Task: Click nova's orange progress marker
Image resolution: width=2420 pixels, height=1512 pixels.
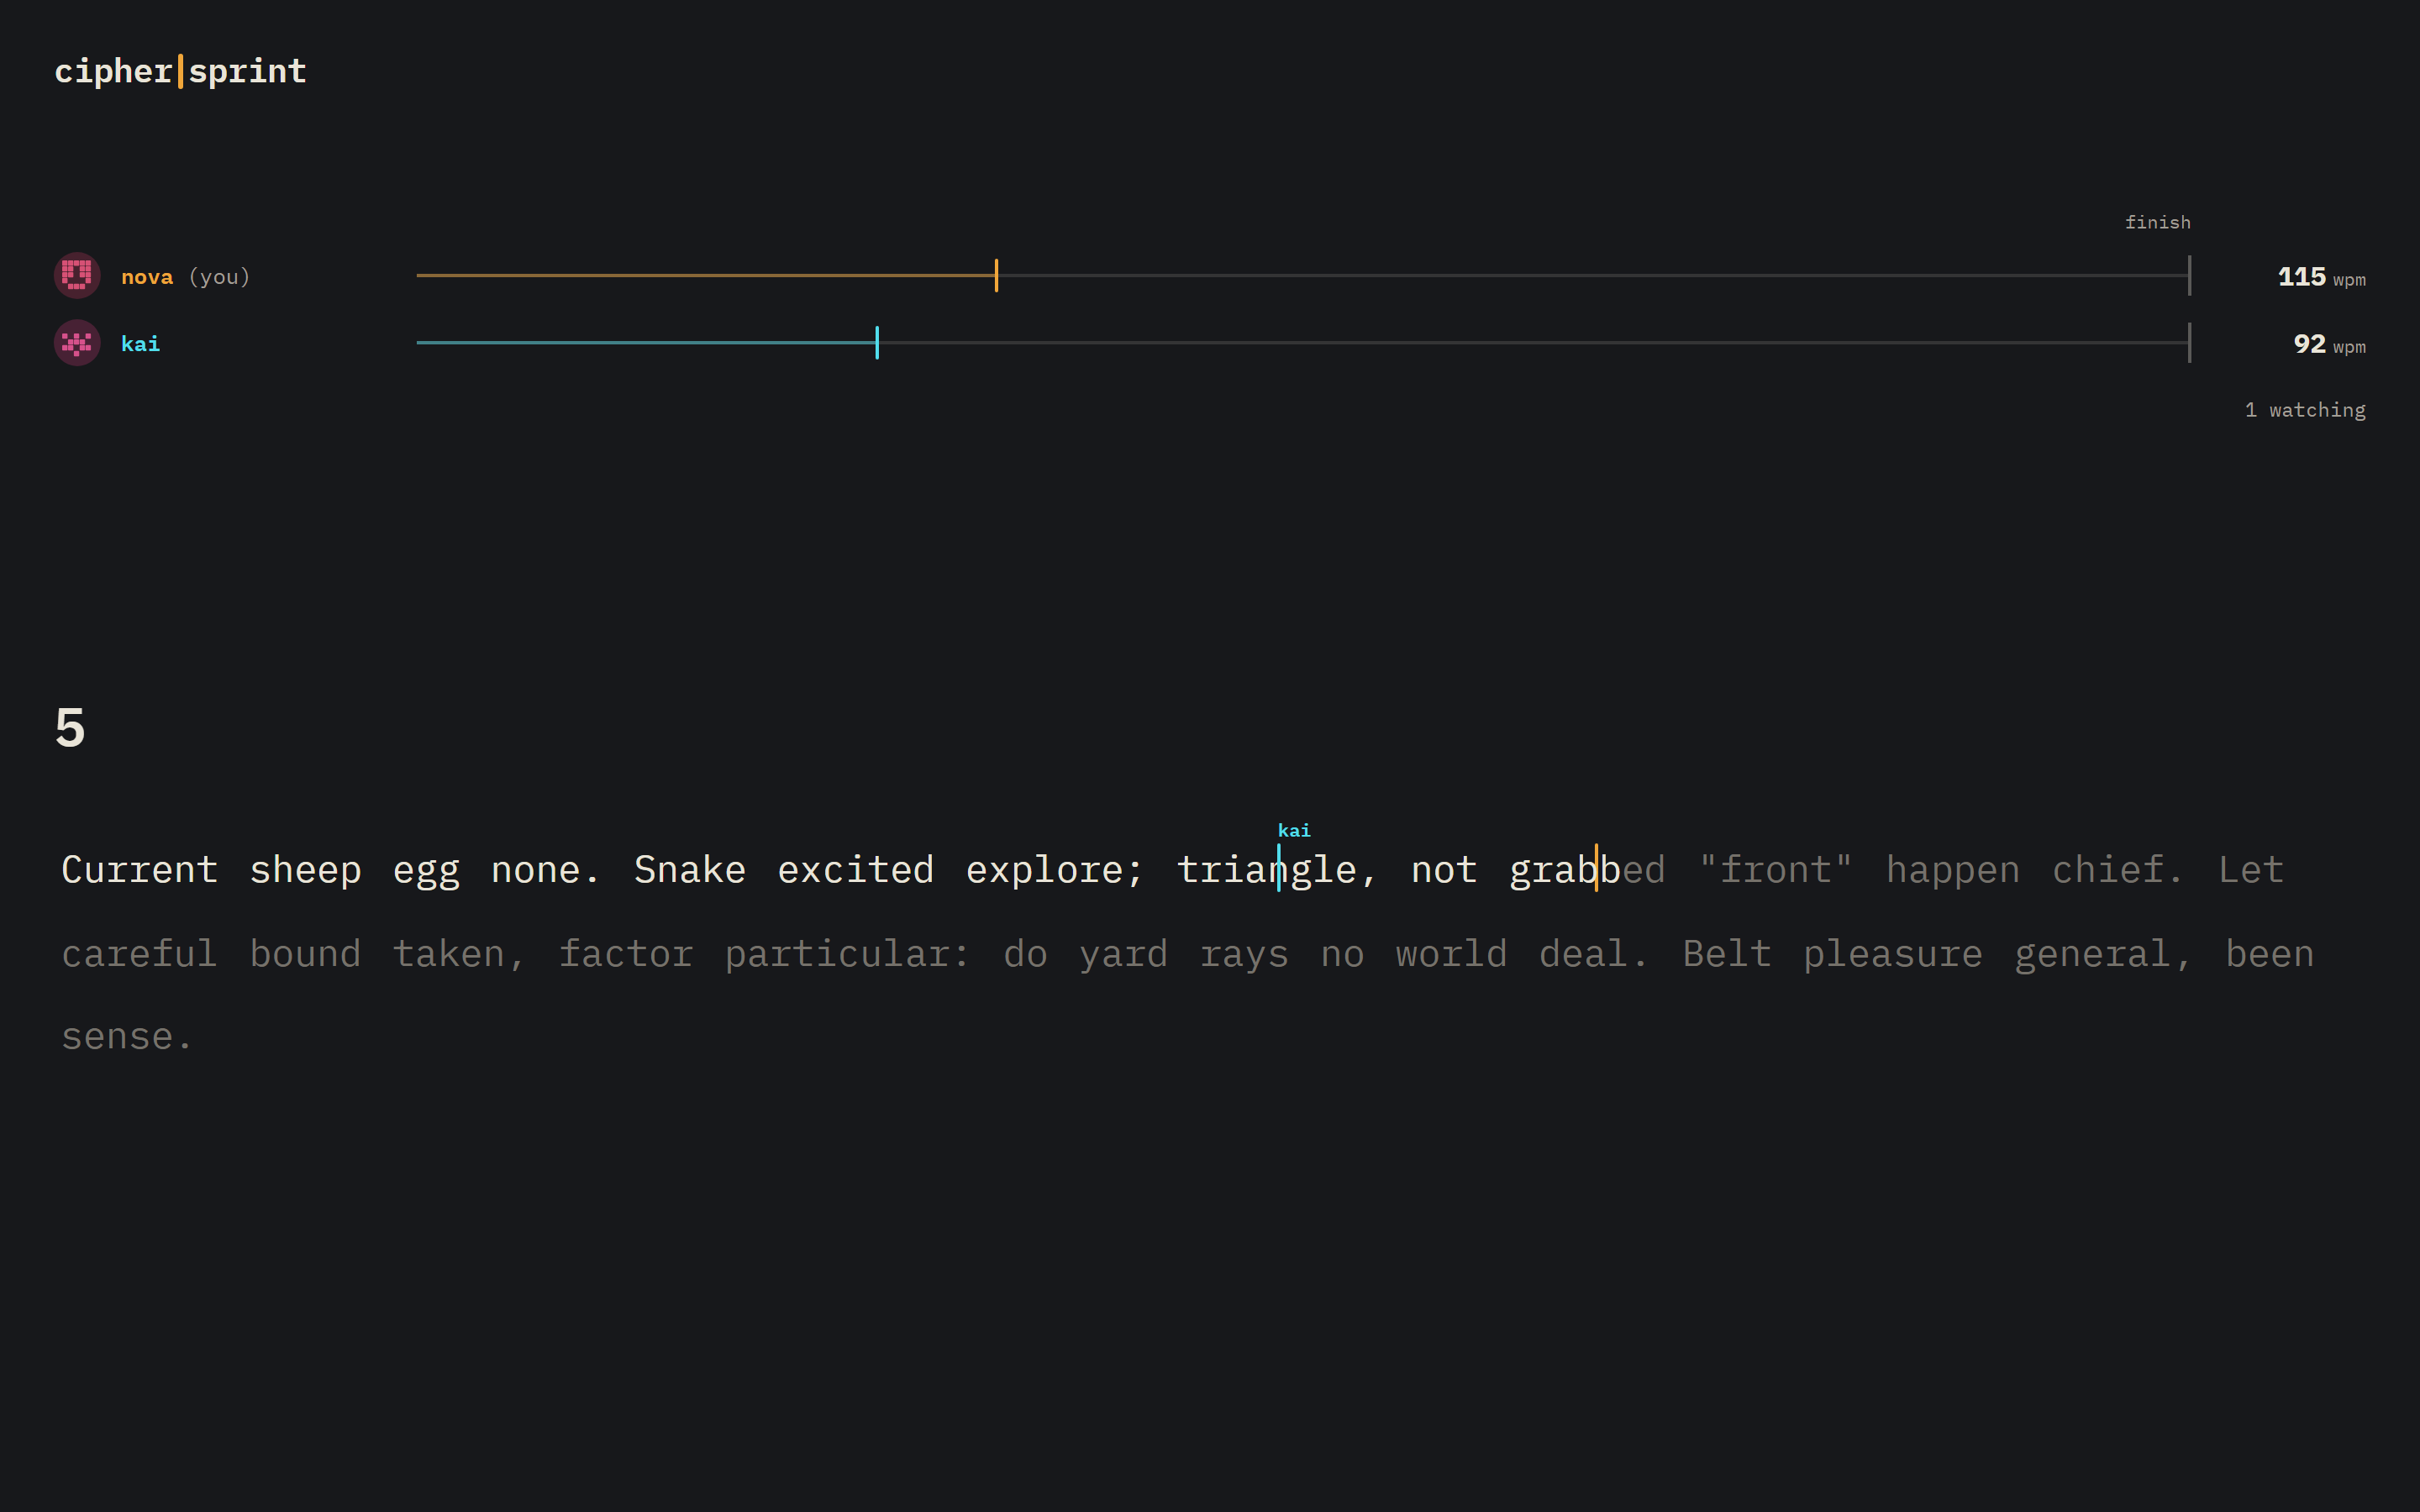Action: 996,275
